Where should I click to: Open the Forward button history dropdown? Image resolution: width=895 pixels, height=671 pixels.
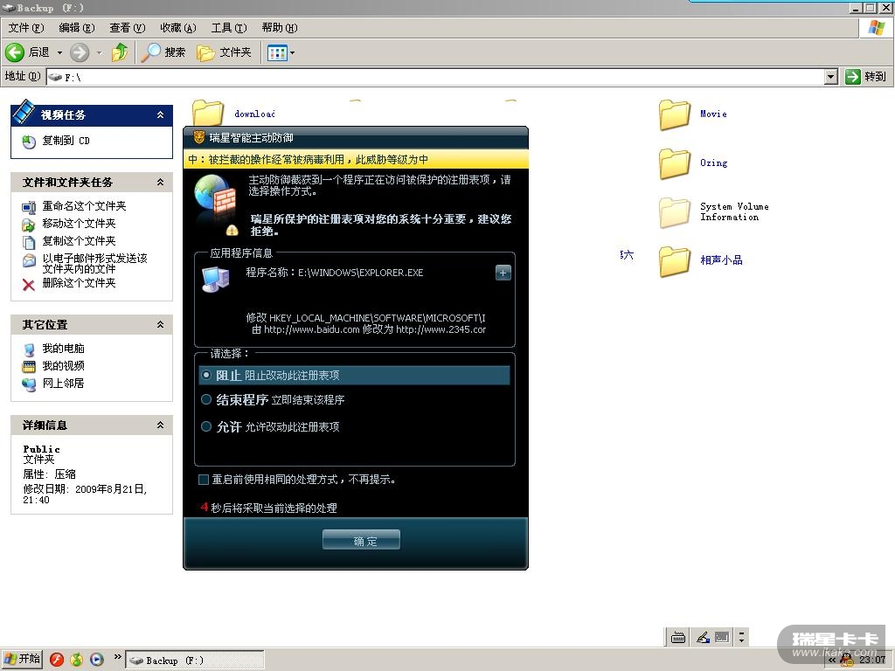[x=100, y=52]
